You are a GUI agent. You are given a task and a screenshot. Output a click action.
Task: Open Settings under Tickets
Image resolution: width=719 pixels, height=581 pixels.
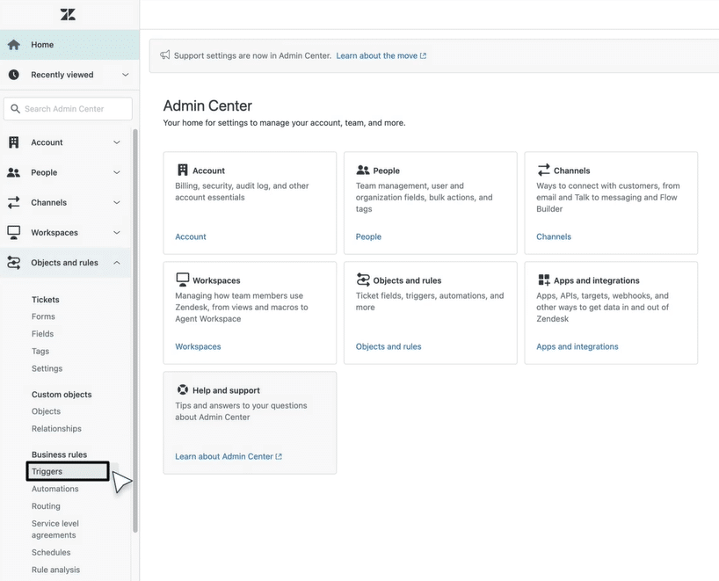(x=47, y=368)
